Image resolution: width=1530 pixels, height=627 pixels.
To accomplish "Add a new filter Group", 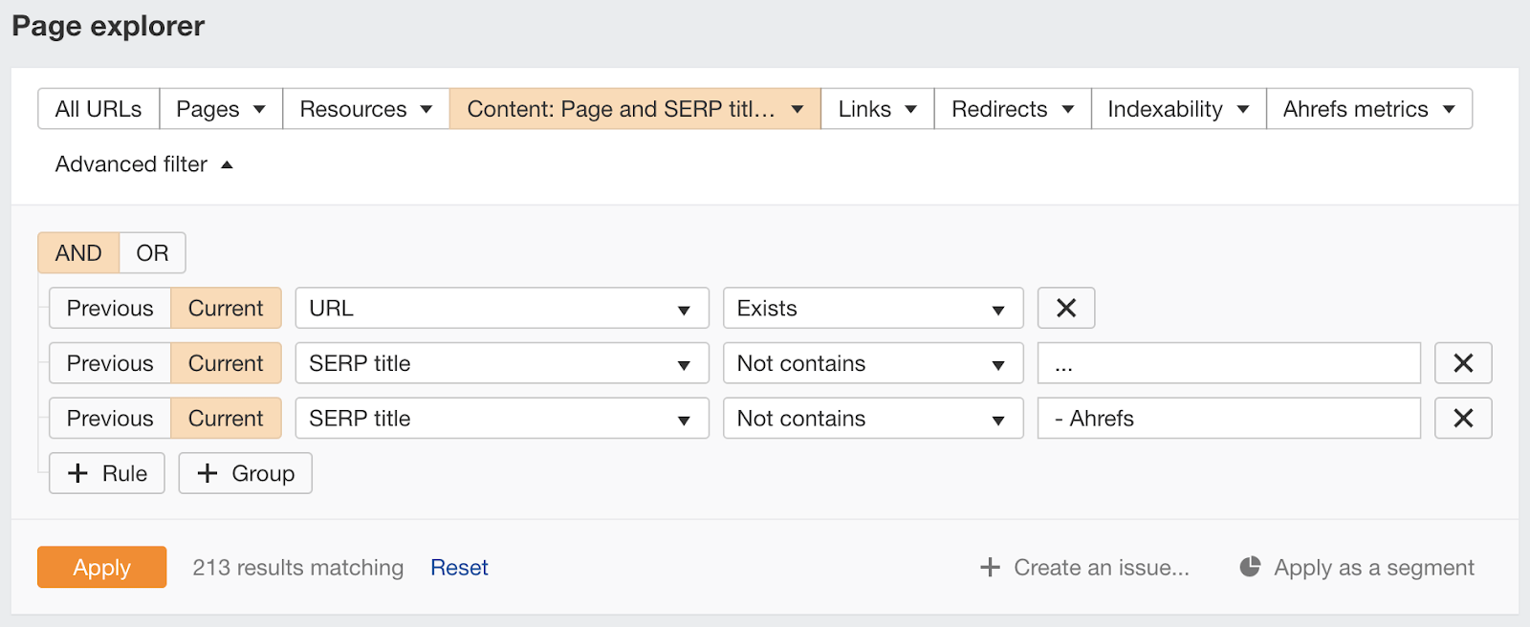I will [245, 473].
